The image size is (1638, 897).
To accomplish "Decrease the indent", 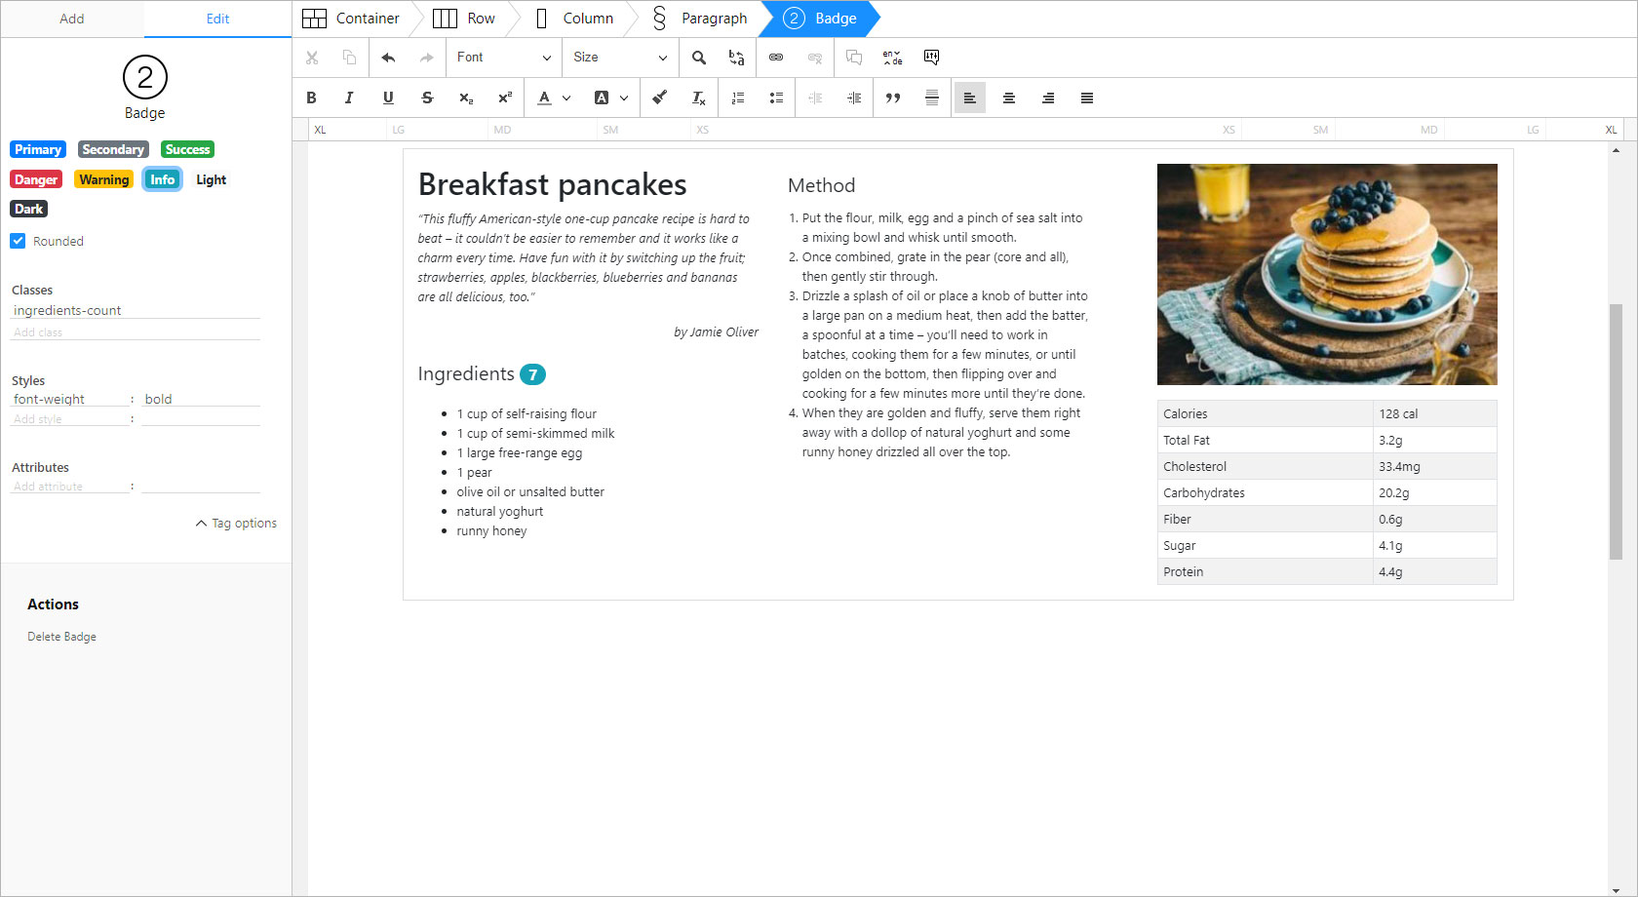I will point(815,97).
